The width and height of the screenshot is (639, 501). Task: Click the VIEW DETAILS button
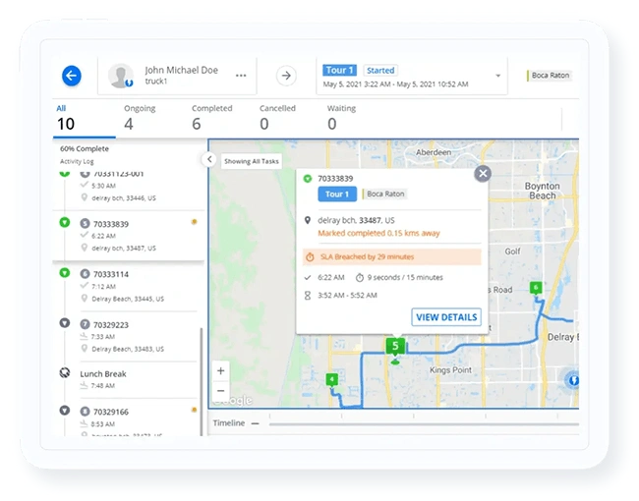pyautogui.click(x=446, y=317)
